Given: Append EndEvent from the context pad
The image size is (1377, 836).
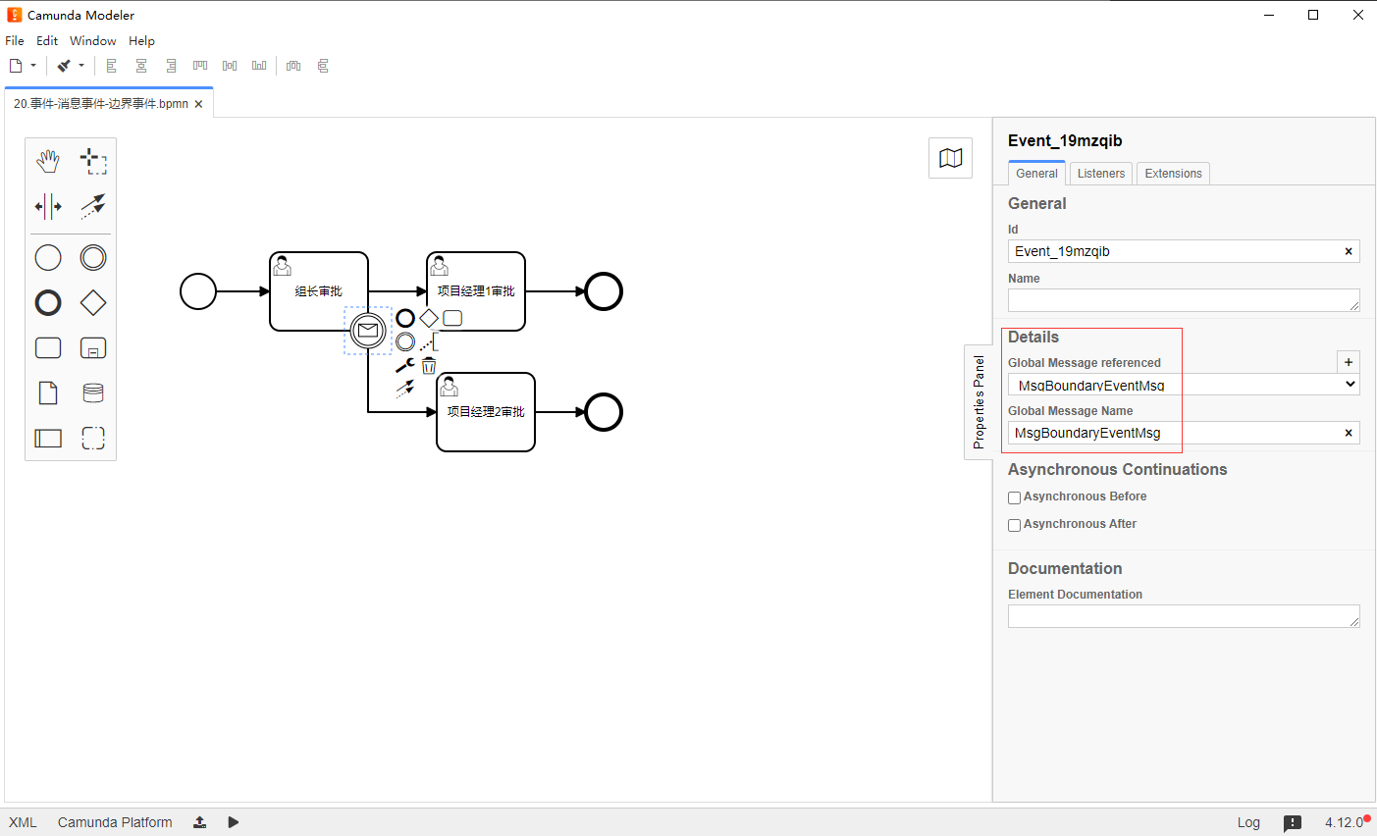Looking at the screenshot, I should pyautogui.click(x=405, y=318).
